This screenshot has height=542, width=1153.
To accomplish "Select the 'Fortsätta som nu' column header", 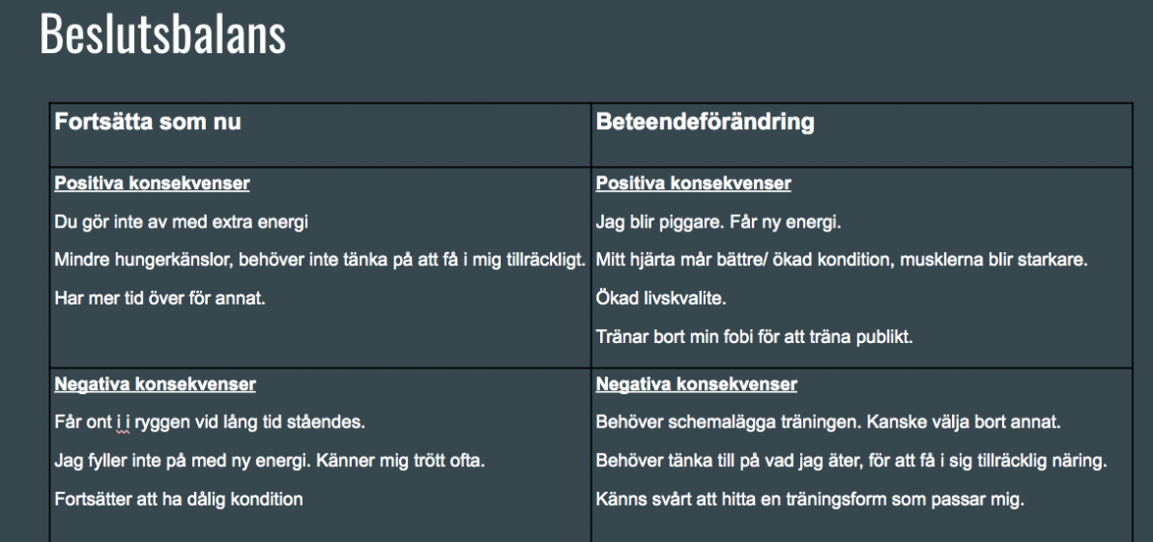I will click(x=148, y=122).
